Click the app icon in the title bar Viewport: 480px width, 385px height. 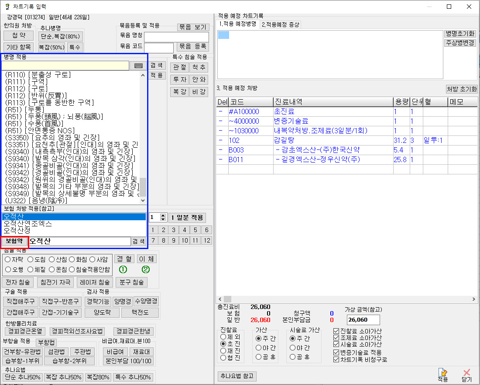tap(7, 7)
